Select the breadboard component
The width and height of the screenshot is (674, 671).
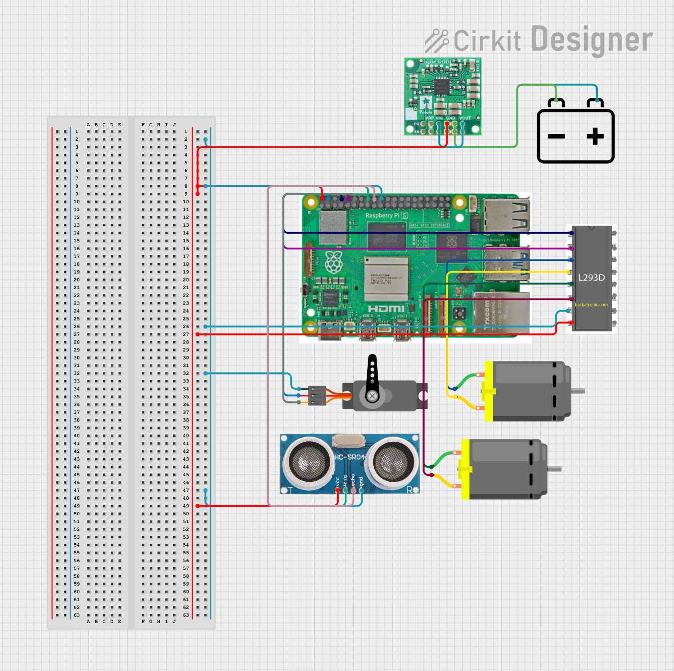coord(131,373)
